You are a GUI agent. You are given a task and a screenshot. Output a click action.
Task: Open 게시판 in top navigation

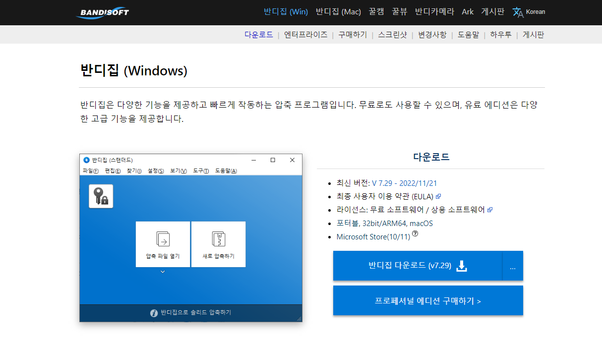click(x=493, y=12)
